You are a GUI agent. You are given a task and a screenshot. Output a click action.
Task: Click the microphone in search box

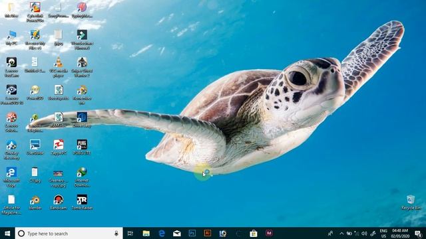(116, 233)
